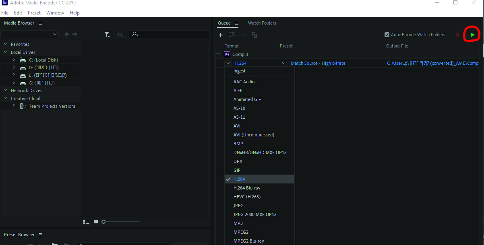
Task: Start the queue with green play button
Action: 473,35
